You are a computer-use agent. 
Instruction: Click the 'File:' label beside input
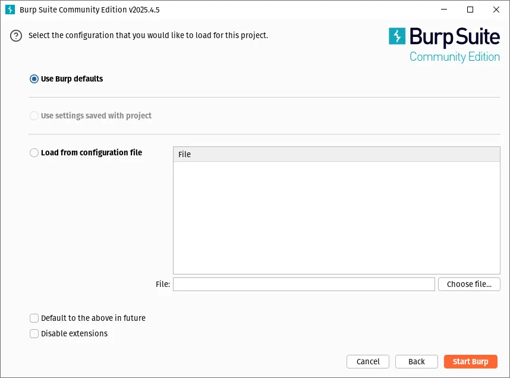163,284
